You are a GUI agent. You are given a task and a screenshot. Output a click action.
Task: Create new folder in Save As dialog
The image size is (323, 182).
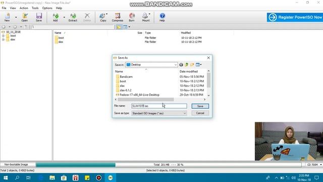click(x=192, y=65)
